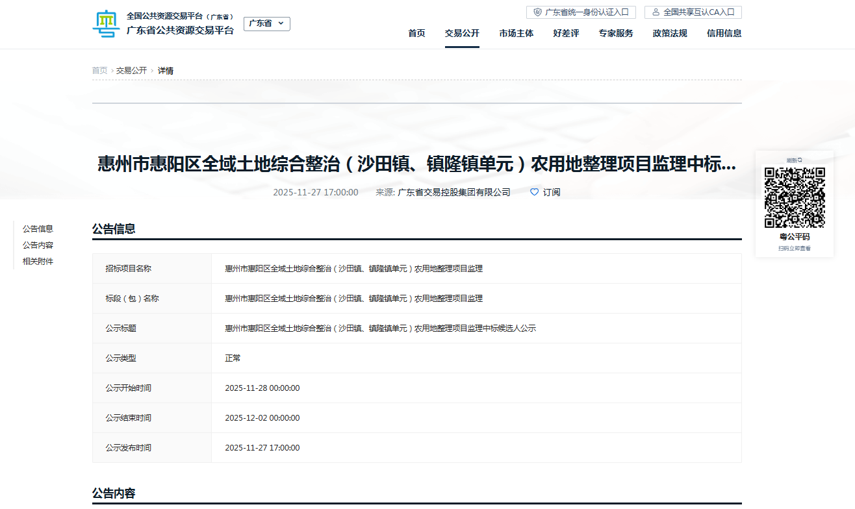Click the person icon for 全国共享互认CA入口
This screenshot has height=509, width=855.
(656, 12)
